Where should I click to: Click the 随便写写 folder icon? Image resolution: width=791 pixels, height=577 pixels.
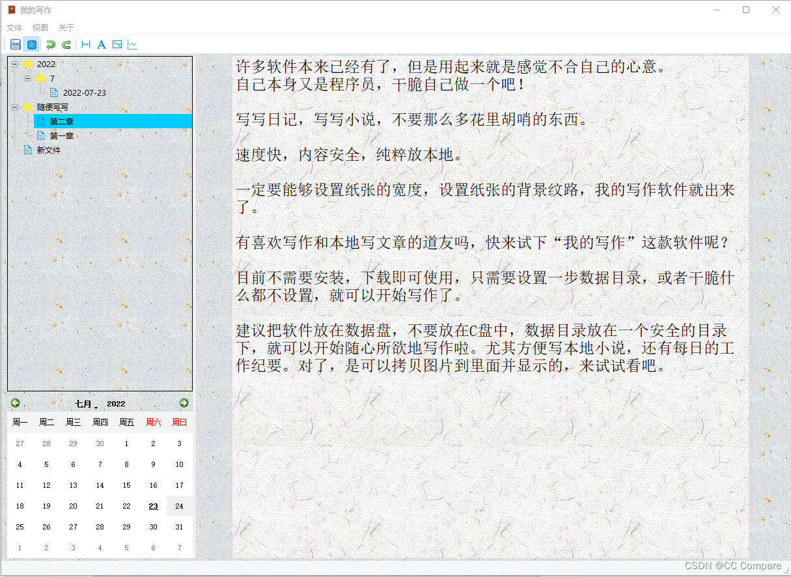pyautogui.click(x=28, y=107)
